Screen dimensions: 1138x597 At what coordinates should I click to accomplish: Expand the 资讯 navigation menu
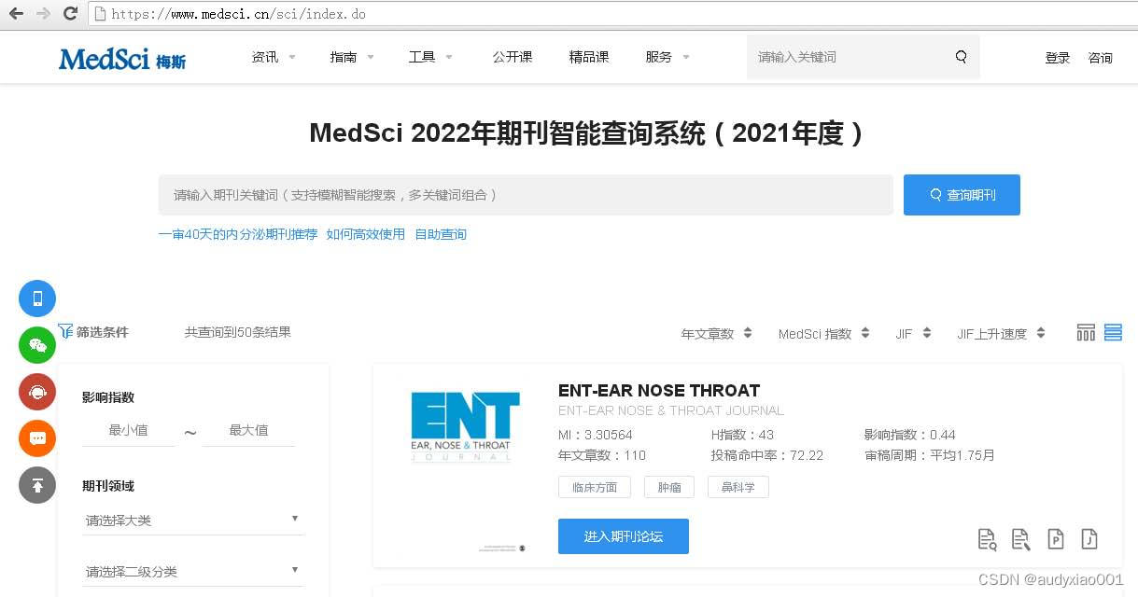point(274,57)
